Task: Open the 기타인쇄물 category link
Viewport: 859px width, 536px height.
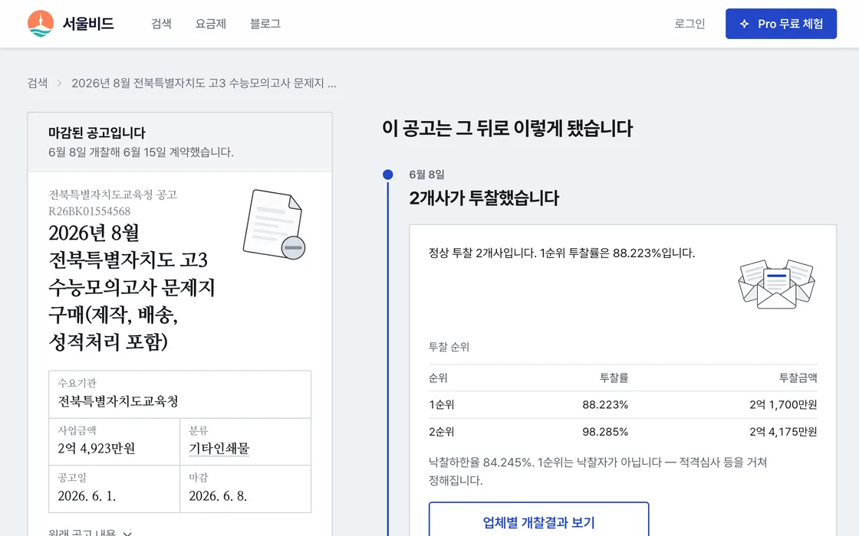Action: [x=219, y=449]
